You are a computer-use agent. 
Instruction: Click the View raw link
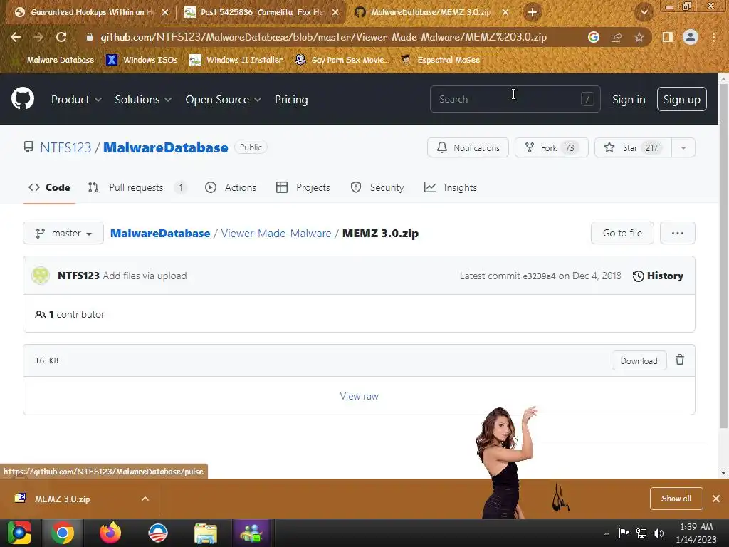[359, 396]
